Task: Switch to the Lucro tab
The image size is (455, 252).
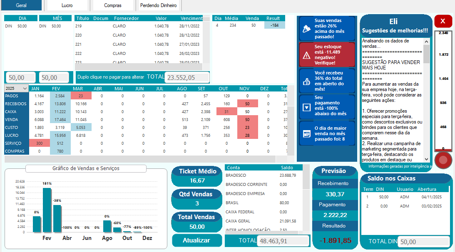Action: click(67, 6)
